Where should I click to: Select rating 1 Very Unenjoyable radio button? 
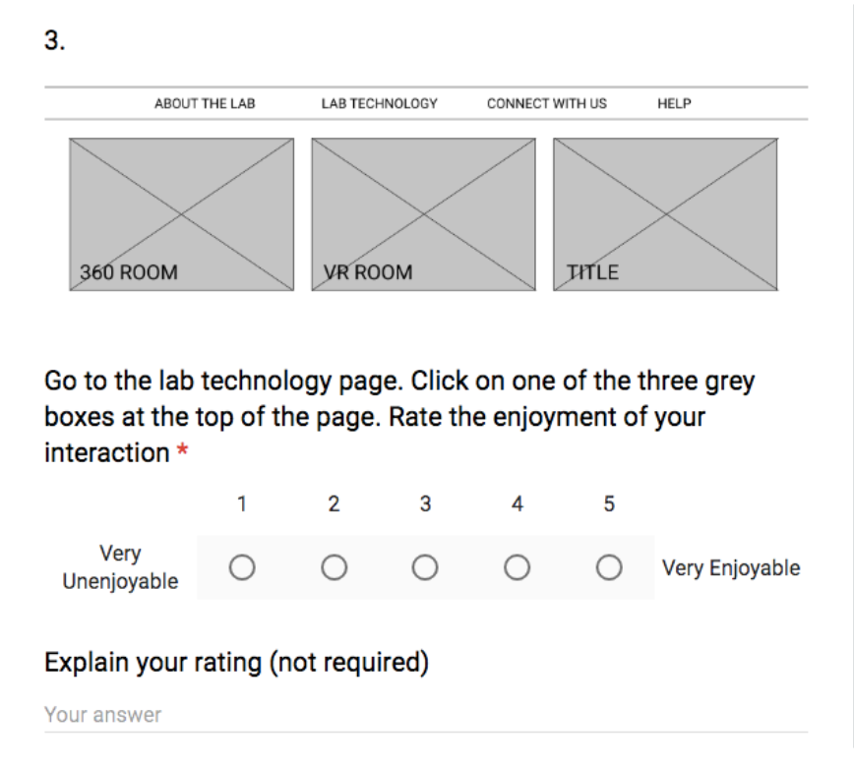point(242,567)
